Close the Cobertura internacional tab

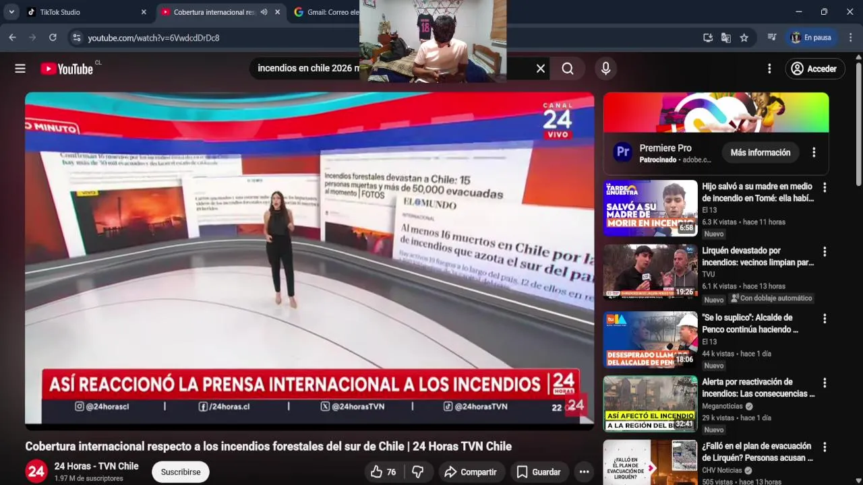coord(277,12)
